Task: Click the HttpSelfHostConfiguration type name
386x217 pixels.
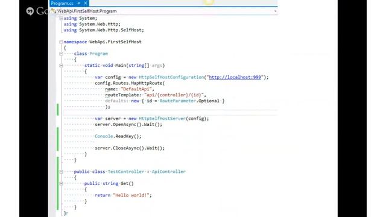Action: tap(171, 77)
